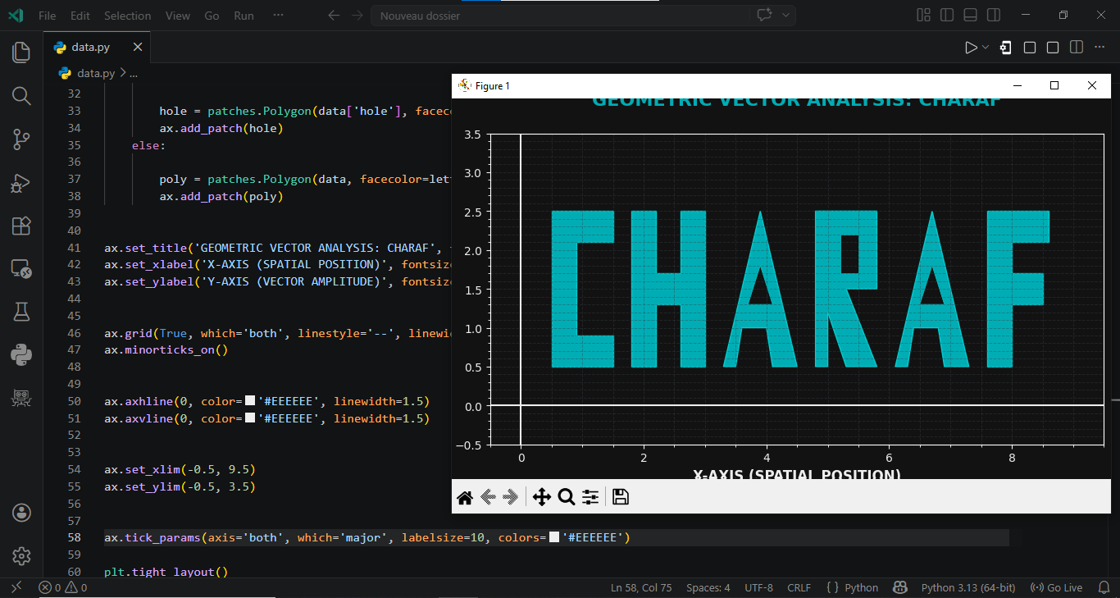Open remote window icon in status bar
The image size is (1120, 598).
point(16,587)
